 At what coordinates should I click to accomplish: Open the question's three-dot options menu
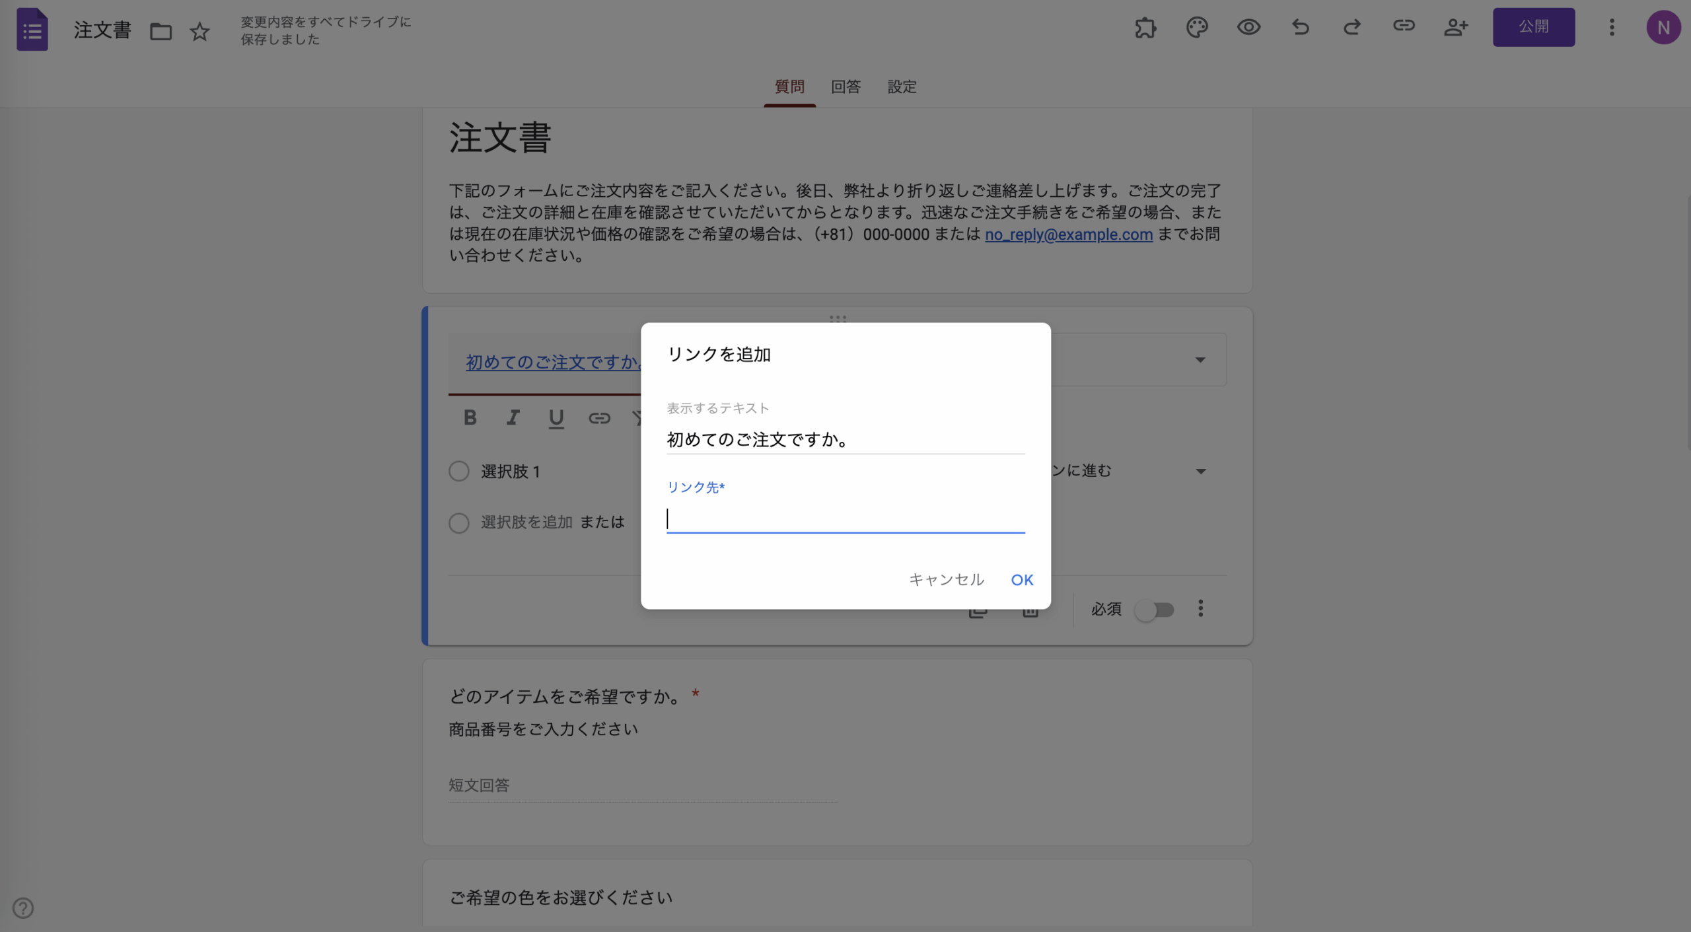click(1200, 609)
